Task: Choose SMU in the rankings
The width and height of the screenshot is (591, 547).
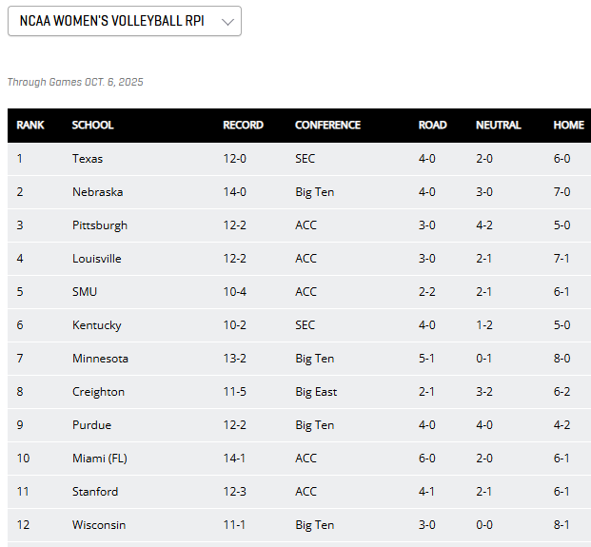Action: tap(85, 292)
